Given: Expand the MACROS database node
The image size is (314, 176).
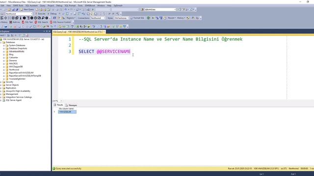Looking at the screenshot, I should click(x=4, y=64).
